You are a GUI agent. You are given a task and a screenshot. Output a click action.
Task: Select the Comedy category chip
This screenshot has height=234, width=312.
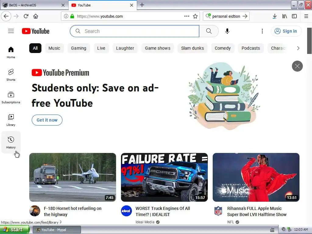[x=223, y=48]
